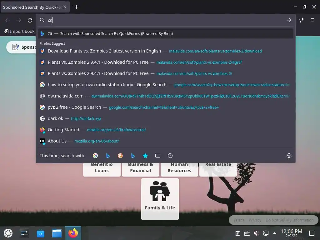Click the keyboard tray icon

[247, 233]
